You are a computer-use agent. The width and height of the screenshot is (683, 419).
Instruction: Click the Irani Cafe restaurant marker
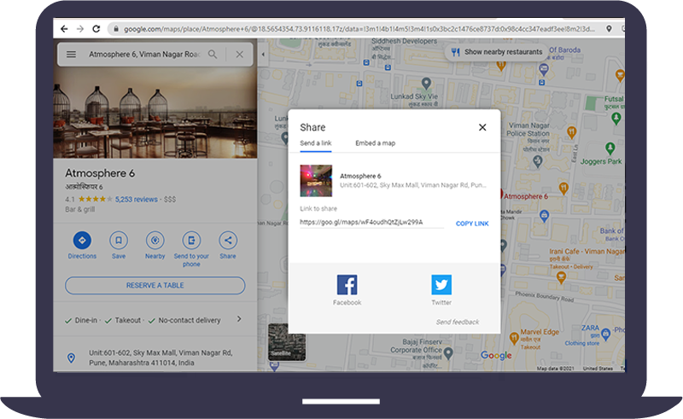562,276
